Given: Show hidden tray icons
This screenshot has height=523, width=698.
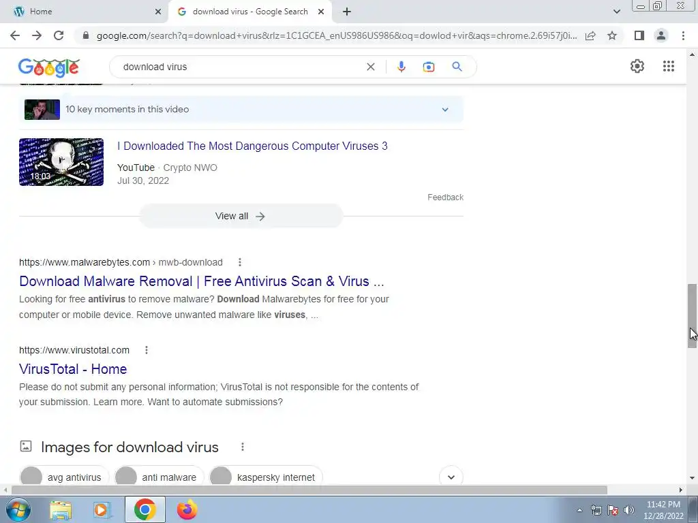Looking at the screenshot, I should pyautogui.click(x=579, y=510).
